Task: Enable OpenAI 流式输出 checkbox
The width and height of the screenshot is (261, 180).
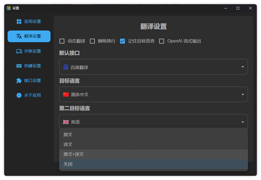Action: [162, 41]
